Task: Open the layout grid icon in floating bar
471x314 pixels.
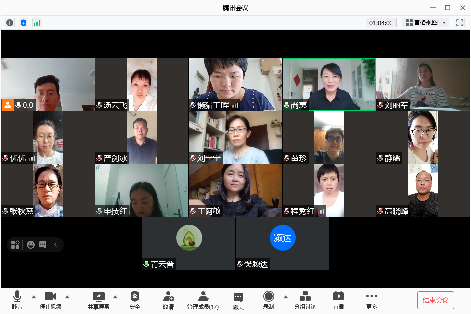Action: [x=15, y=245]
